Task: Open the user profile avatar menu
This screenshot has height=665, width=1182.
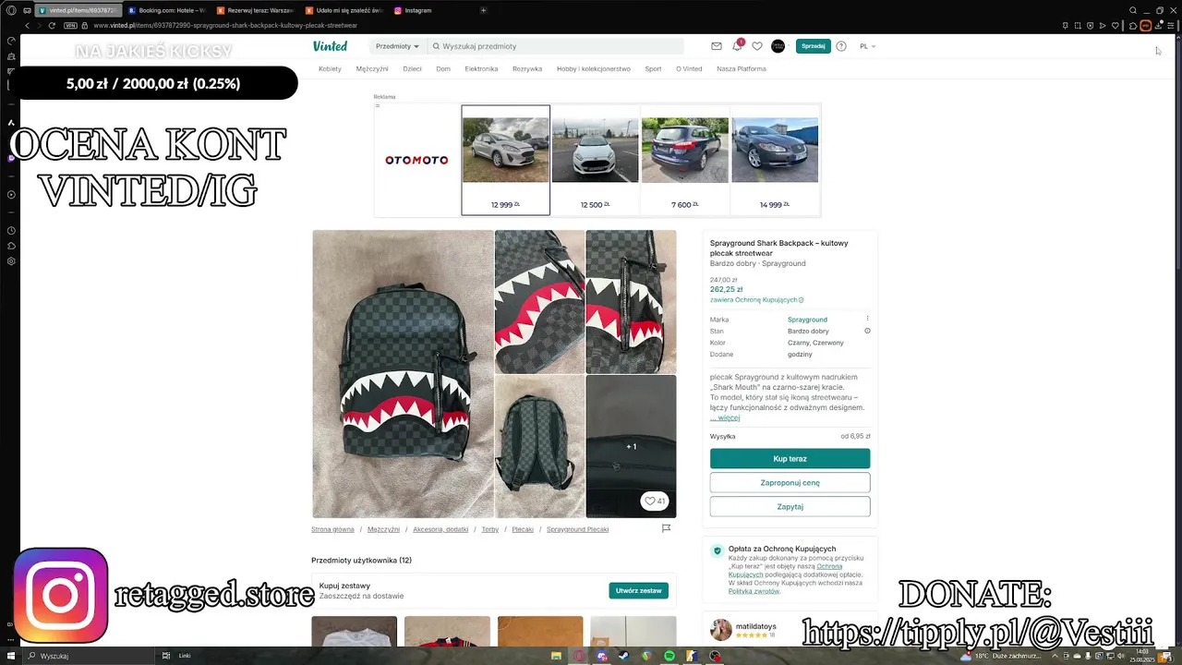Action: (778, 46)
